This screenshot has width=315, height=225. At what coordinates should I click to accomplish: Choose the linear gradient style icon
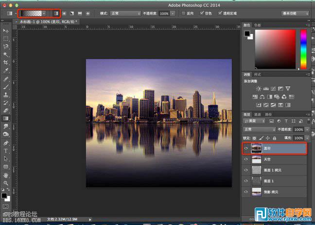tap(56, 13)
